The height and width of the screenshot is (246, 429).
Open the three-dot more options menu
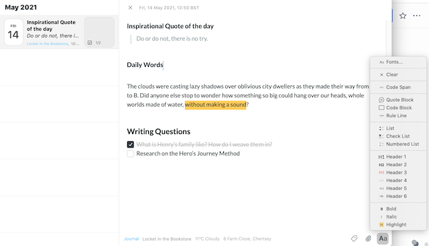pos(417,16)
